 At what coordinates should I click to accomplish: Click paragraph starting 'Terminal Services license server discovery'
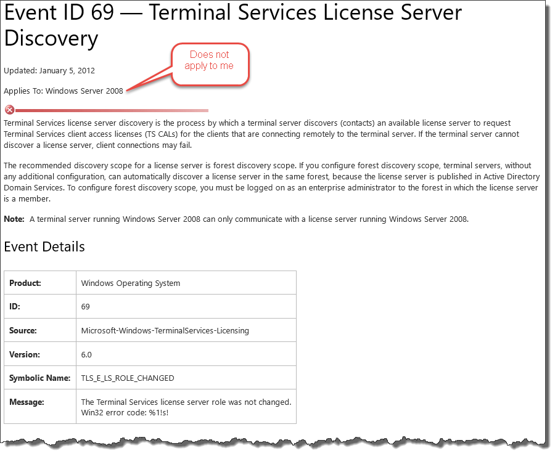tap(261, 134)
